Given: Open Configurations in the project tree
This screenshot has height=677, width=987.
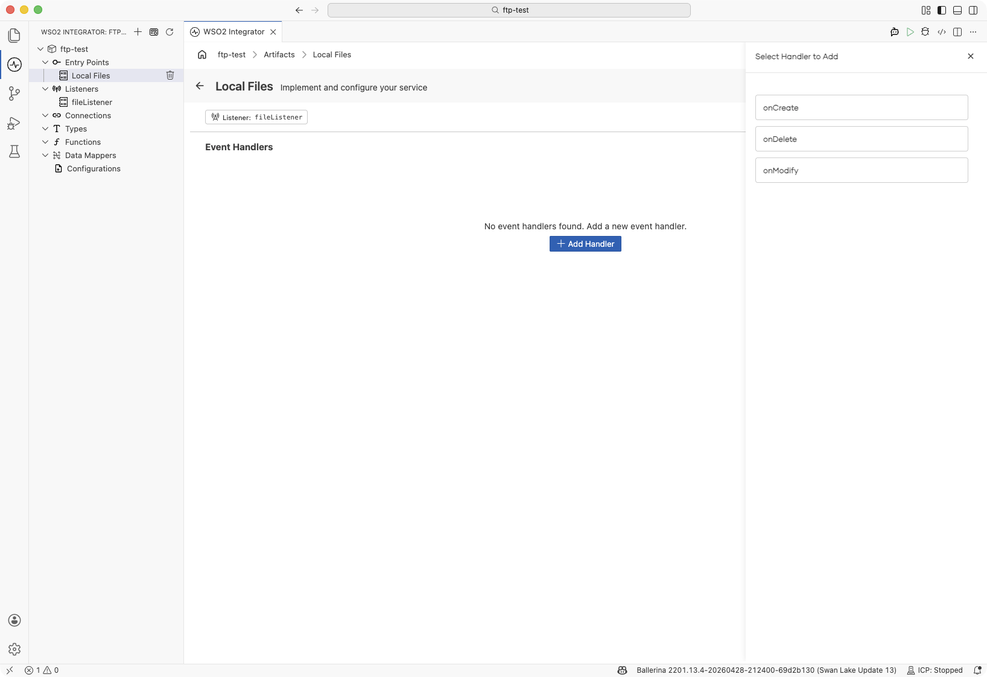Looking at the screenshot, I should click(x=106, y=168).
